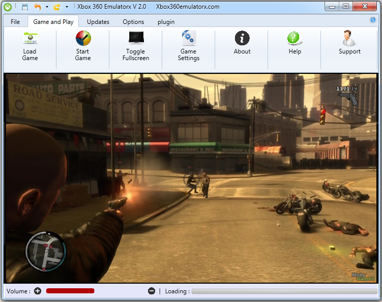The height and width of the screenshot is (302, 382).
Task: Switch to the Updates tab
Action: tap(98, 22)
